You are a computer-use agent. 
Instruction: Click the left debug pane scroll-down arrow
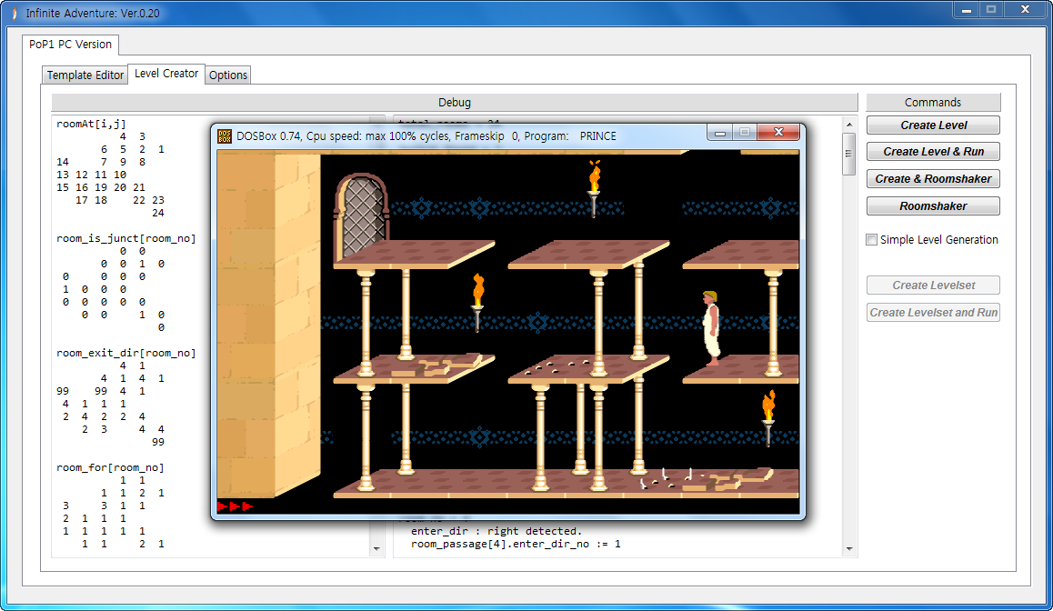point(376,548)
